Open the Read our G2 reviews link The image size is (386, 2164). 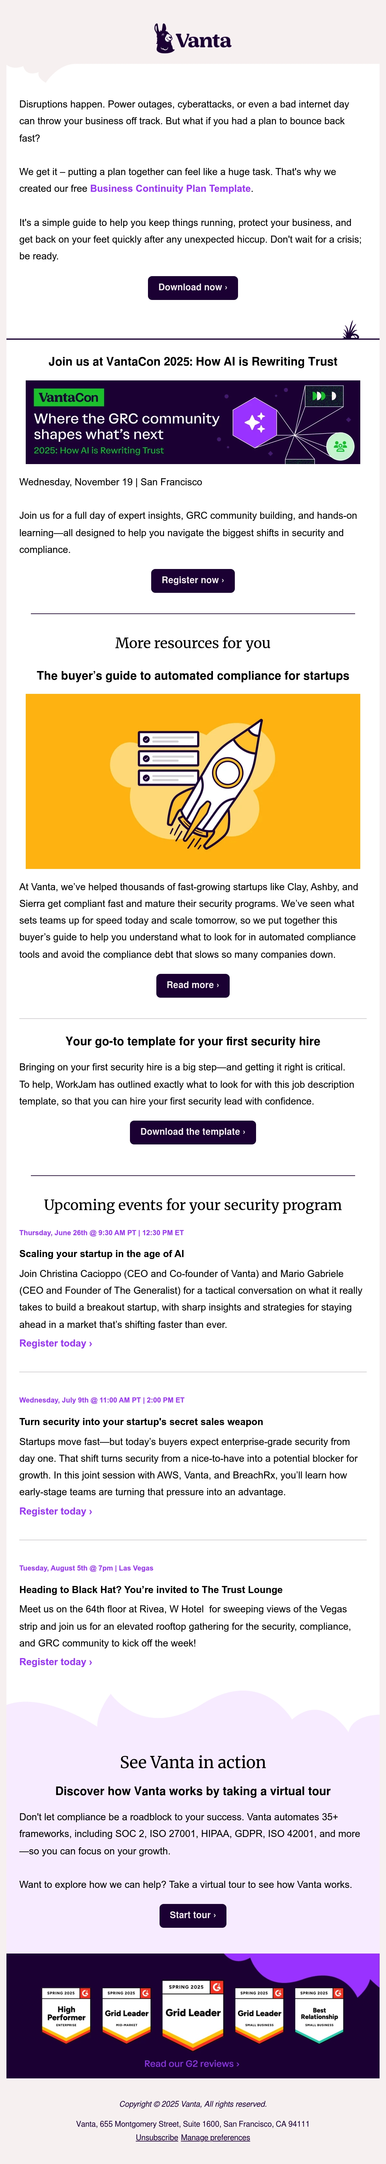[x=191, y=2063]
